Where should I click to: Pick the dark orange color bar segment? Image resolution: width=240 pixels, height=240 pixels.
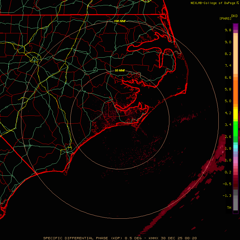point(235,92)
